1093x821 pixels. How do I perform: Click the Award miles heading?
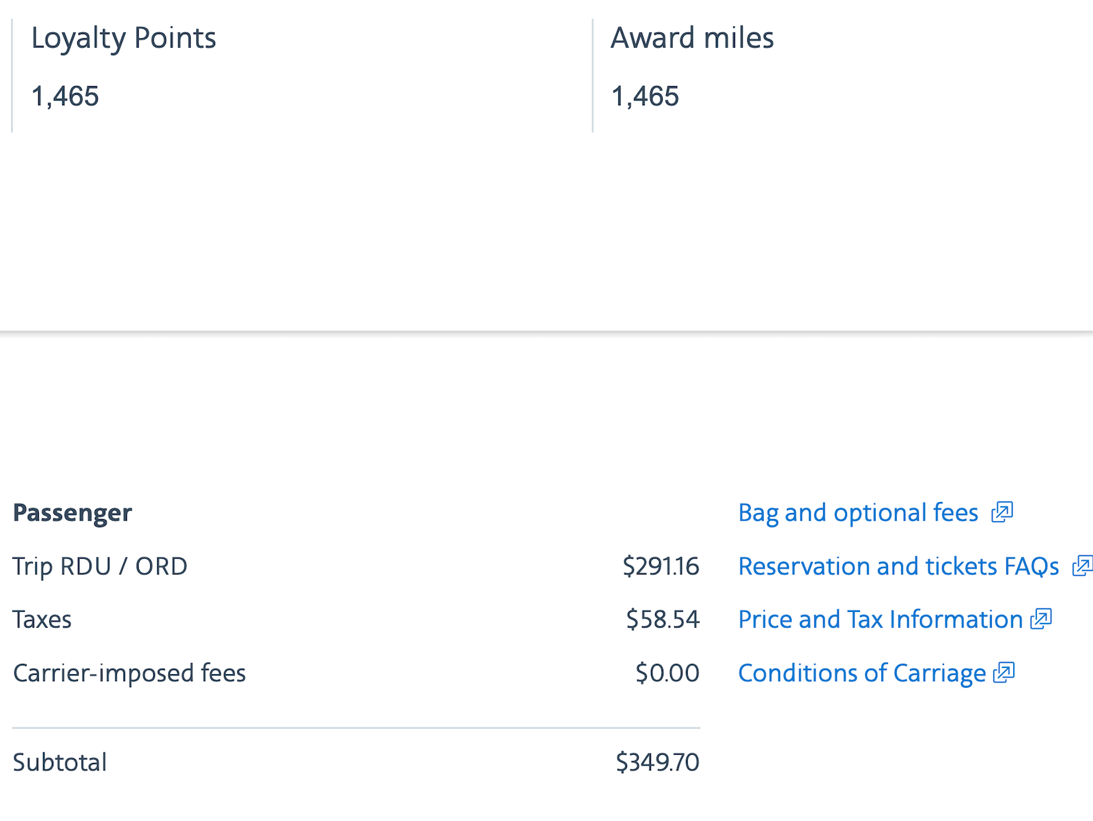coord(692,38)
